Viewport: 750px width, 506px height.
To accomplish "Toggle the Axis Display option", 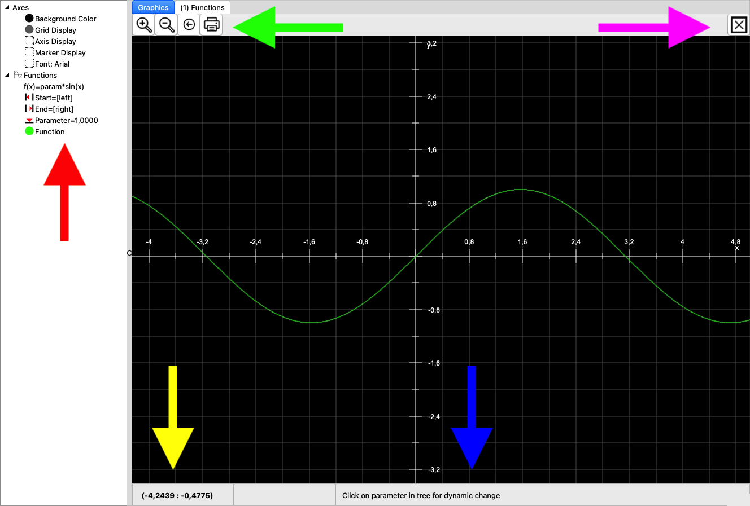I will [x=29, y=41].
